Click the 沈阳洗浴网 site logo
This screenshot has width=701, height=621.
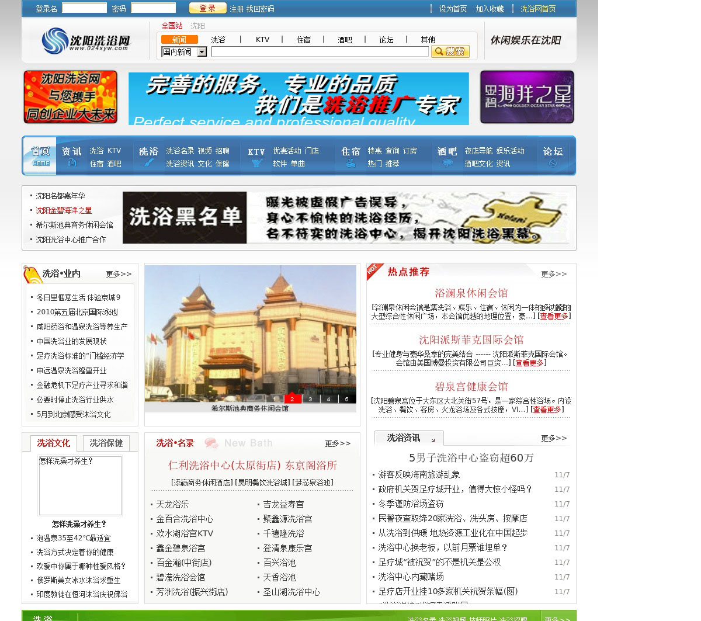tap(86, 41)
